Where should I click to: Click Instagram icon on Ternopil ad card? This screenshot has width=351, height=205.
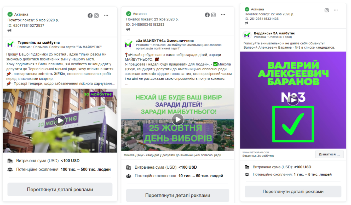tap(96, 15)
